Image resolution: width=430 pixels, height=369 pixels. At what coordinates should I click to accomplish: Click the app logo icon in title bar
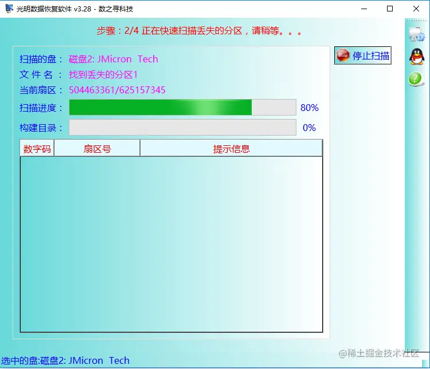(9, 9)
